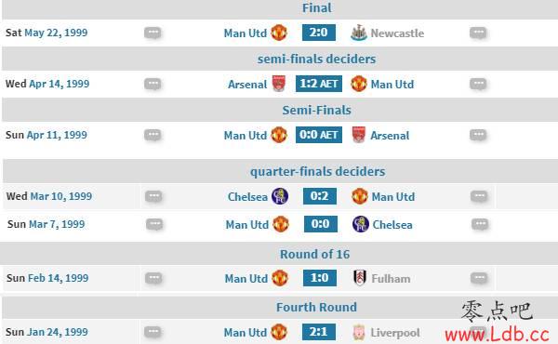Open the Round of 16 heading link
The height and width of the screenshot is (344, 558).
pos(315,255)
